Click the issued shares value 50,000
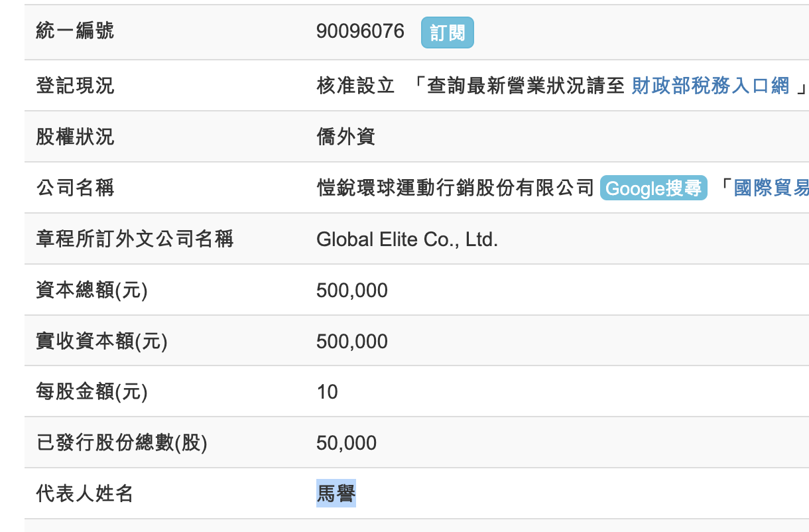809x532 pixels. pyautogui.click(x=346, y=443)
